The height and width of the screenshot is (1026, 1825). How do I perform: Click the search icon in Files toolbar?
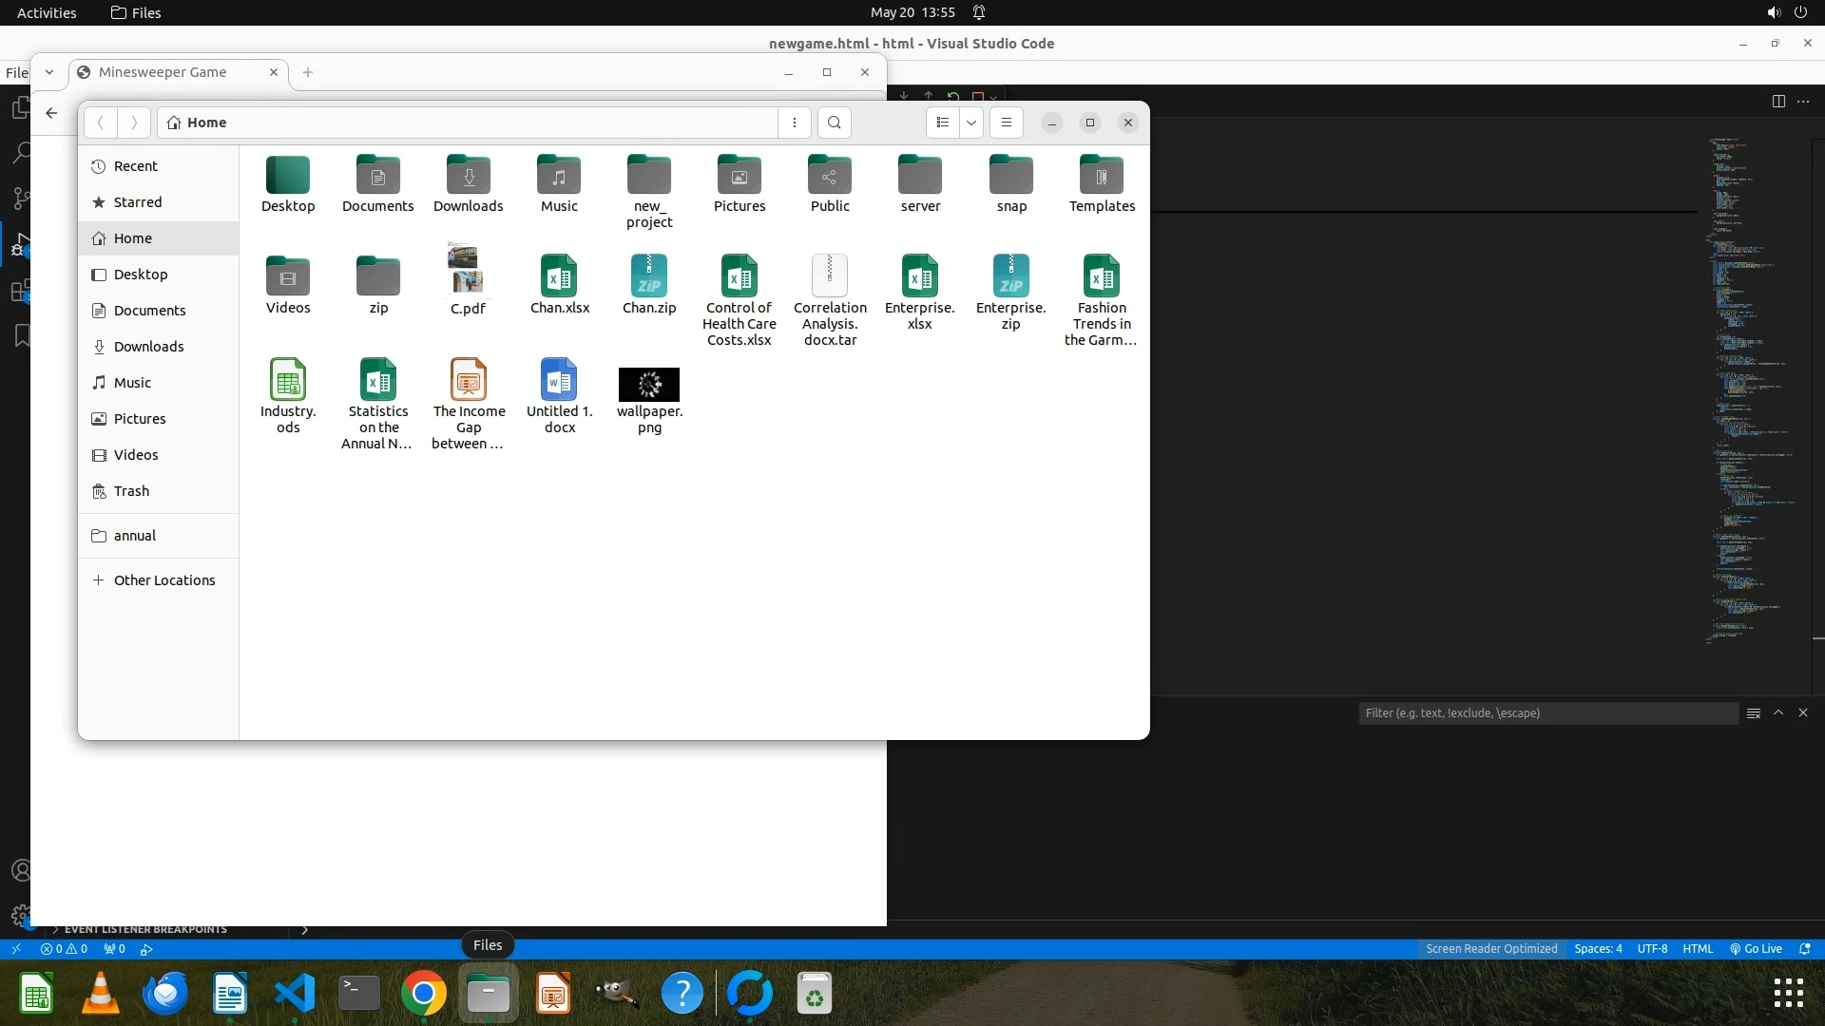pyautogui.click(x=834, y=123)
